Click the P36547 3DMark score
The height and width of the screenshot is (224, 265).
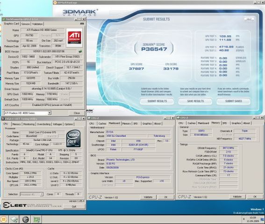pyautogui.click(x=154, y=49)
